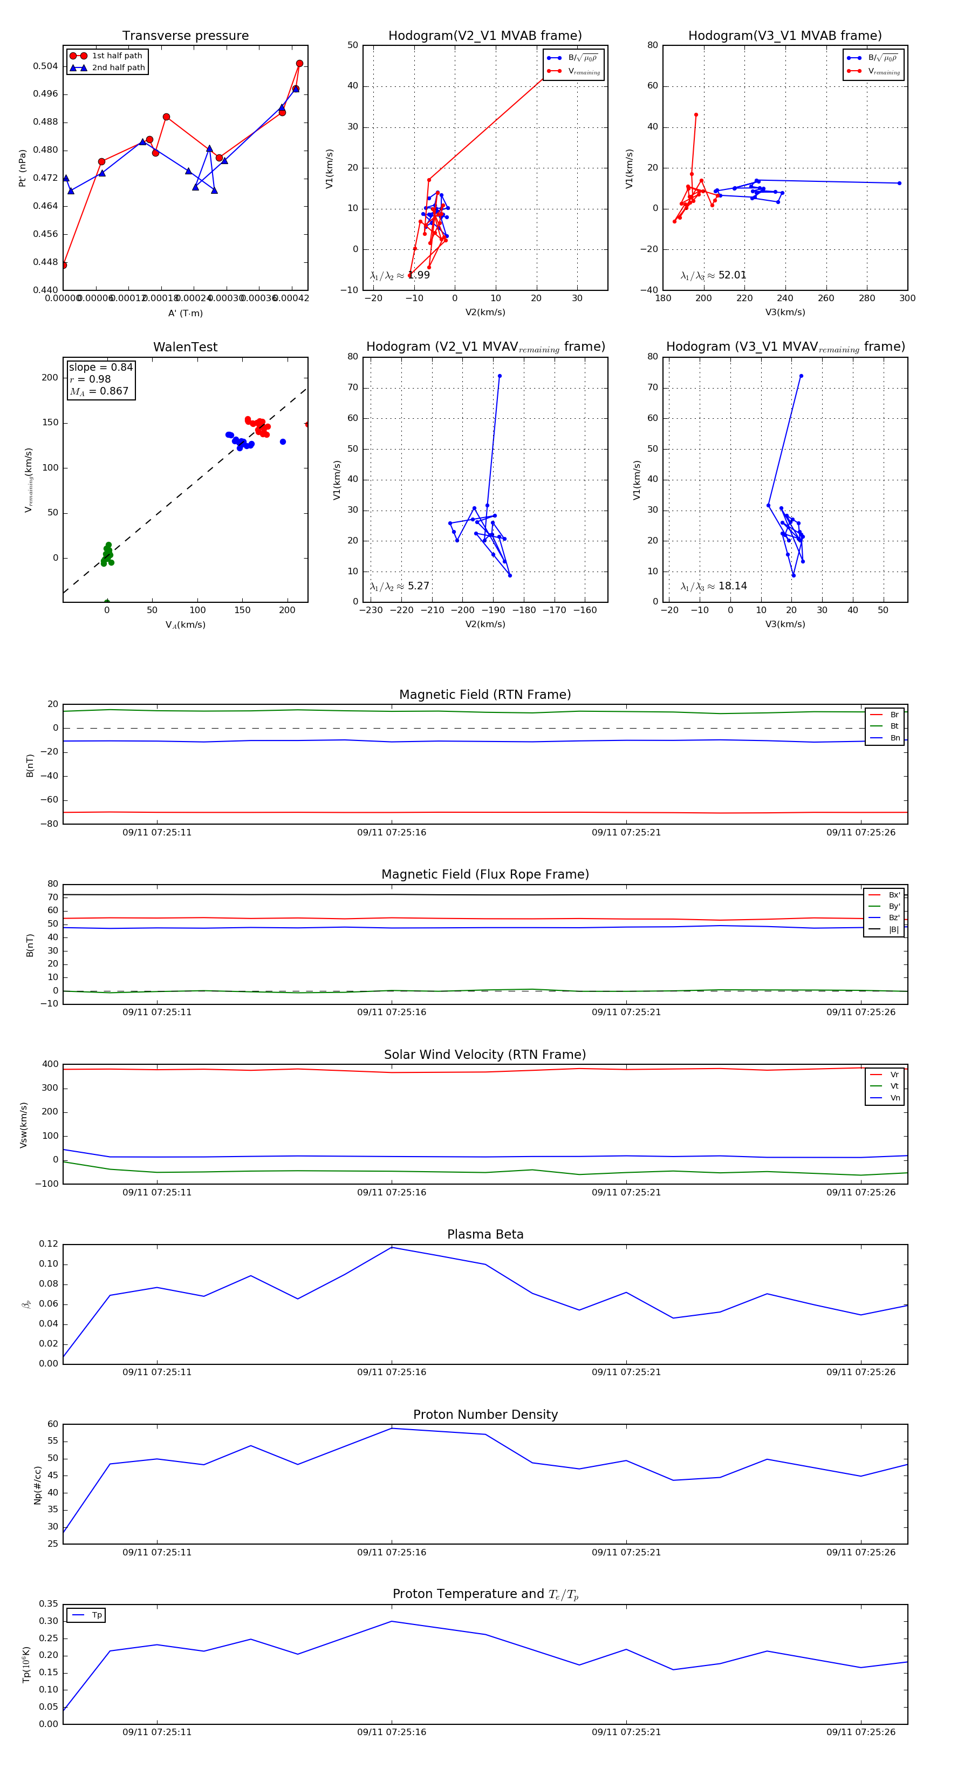Click the Vn legend entry
971x1781 pixels.
(885, 1098)
